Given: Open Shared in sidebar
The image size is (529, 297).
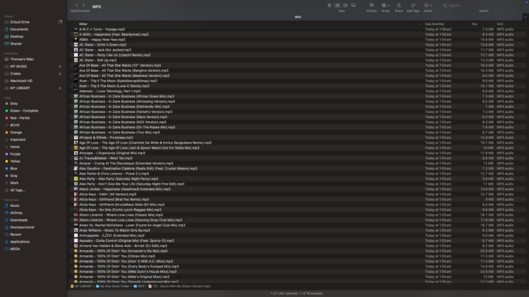Looking at the screenshot, I should coord(15,44).
